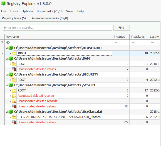
Task: Expand ROOT under NTUSER.DAT
Action: pos(10,53)
